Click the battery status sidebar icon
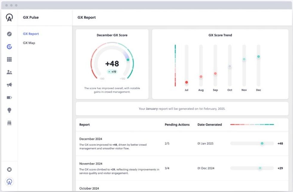Image resolution: width=293 pixels, height=192 pixels. pos(9,97)
